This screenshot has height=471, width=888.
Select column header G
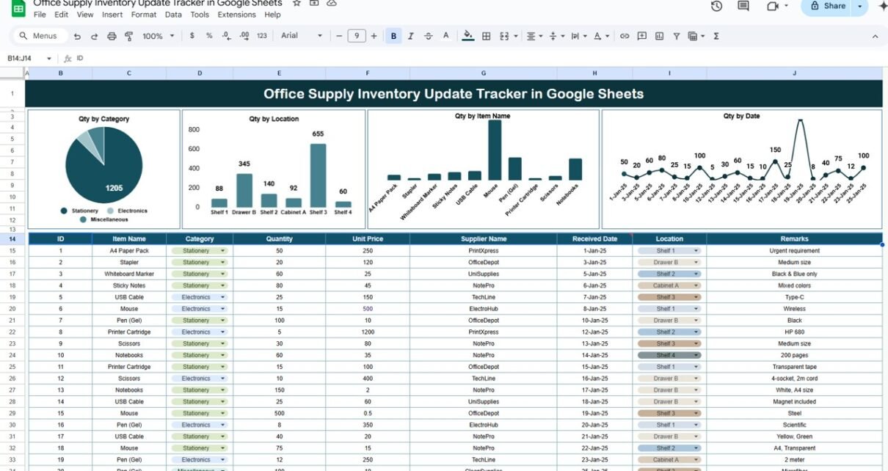(x=484, y=73)
